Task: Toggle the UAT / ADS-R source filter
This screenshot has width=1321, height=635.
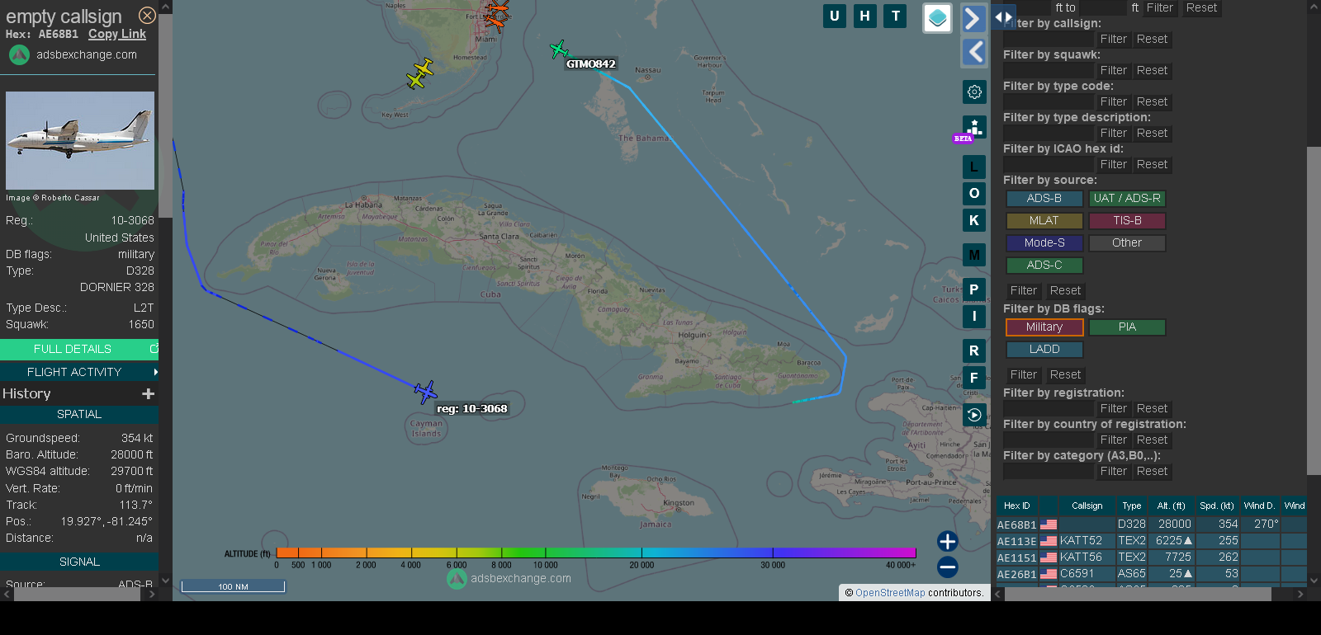Action: 1127,199
